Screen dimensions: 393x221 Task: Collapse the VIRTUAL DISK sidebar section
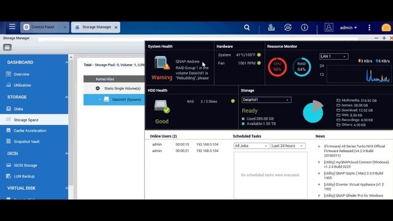click(x=66, y=188)
